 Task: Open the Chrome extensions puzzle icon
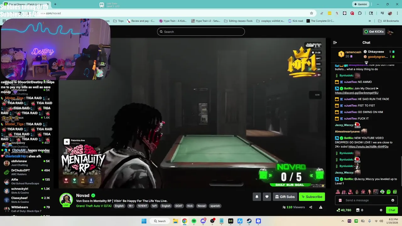(360, 13)
